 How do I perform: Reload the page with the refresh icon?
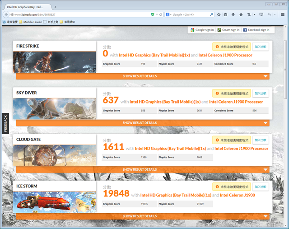pos(161,14)
